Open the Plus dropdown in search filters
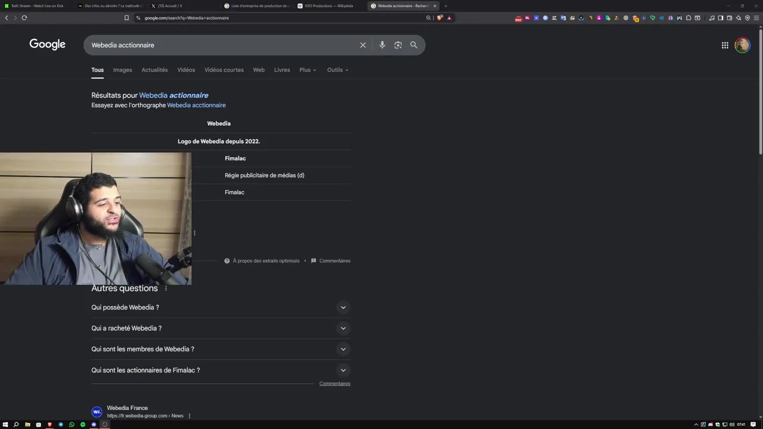763x429 pixels. tap(308, 70)
